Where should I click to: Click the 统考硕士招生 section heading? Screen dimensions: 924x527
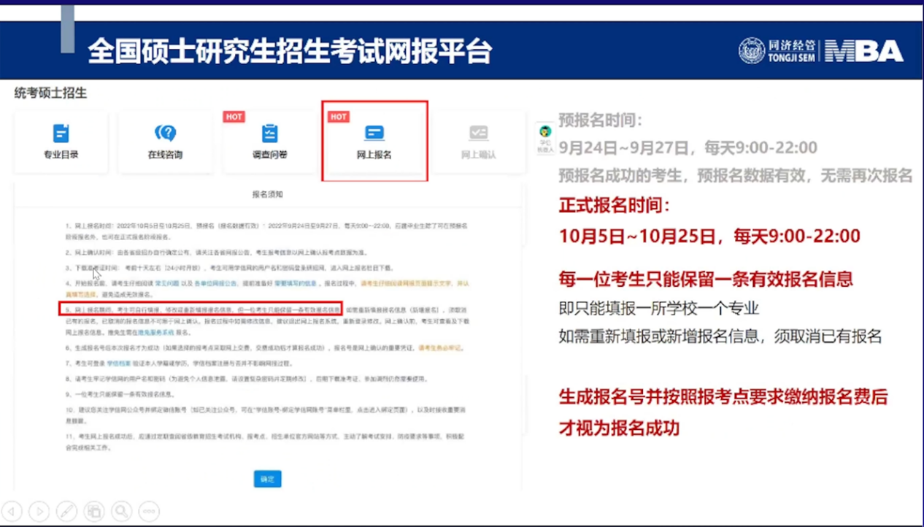click(50, 93)
